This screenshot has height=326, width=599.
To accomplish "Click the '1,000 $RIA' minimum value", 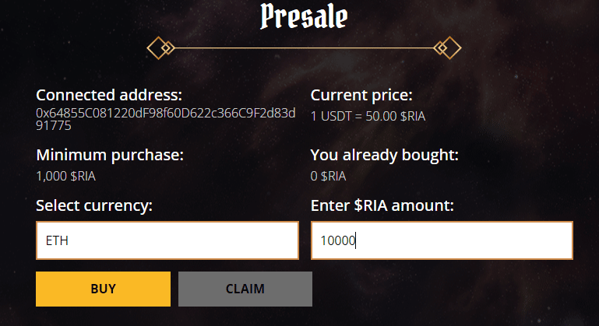I will pyautogui.click(x=65, y=176).
